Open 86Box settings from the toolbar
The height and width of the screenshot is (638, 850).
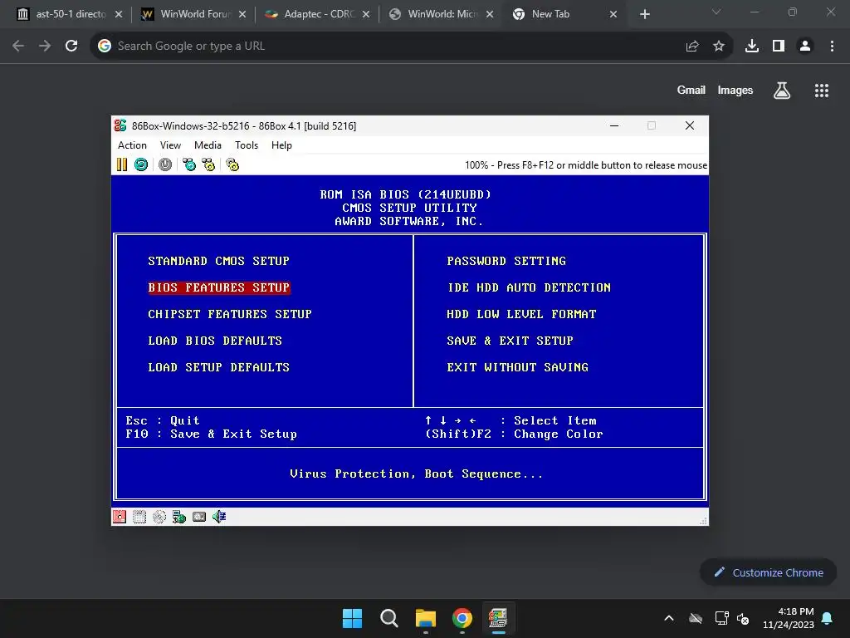pyautogui.click(x=232, y=164)
